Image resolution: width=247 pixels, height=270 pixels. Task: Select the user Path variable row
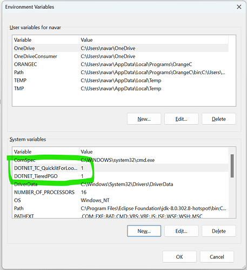pyautogui.click(x=121, y=73)
